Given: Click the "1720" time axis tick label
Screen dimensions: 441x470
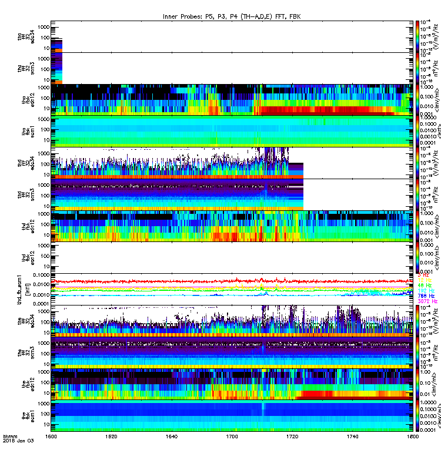Looking at the screenshot, I should (x=292, y=437).
